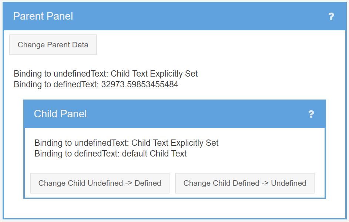Select the Parent Panel title text
Image resolution: width=349 pixels, height=222 pixels.
pos(43,16)
